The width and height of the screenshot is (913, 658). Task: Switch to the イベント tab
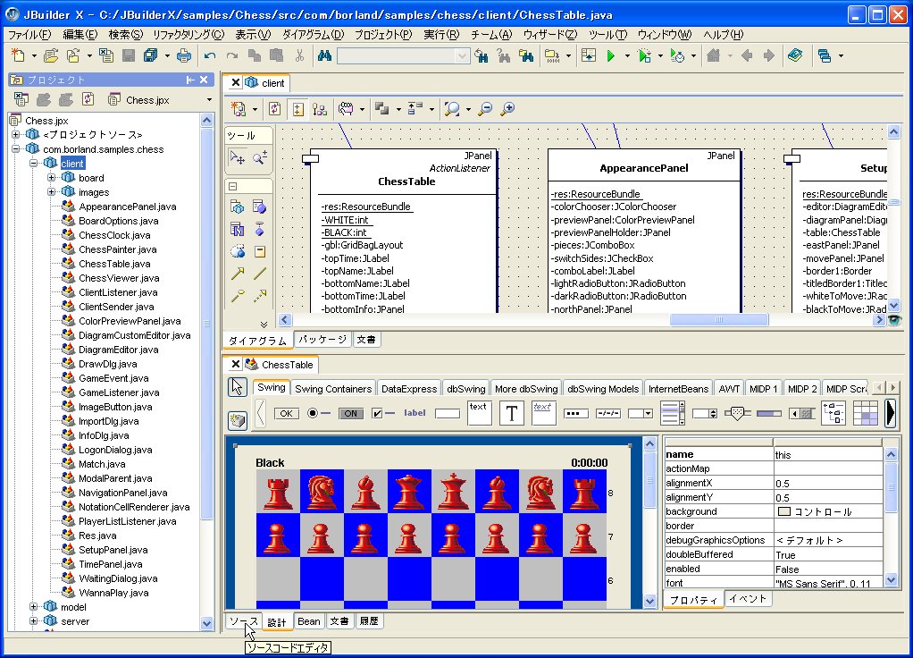click(748, 599)
